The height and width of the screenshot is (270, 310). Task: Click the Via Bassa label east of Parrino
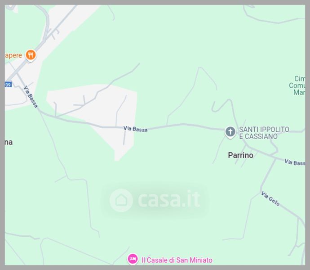point(295,162)
